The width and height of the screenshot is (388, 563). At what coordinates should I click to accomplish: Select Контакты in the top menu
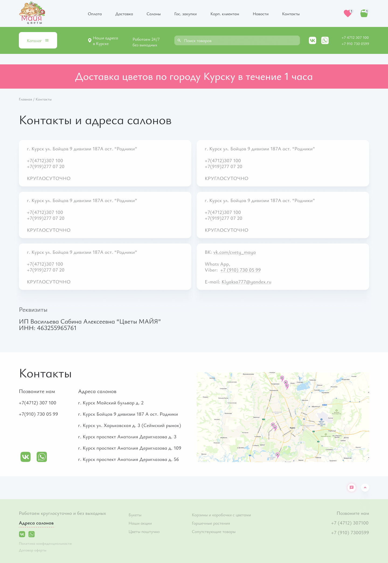pos(291,14)
